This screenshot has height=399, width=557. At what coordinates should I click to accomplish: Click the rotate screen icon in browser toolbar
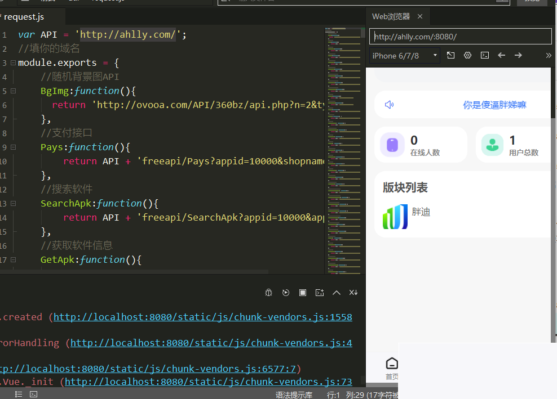(450, 55)
